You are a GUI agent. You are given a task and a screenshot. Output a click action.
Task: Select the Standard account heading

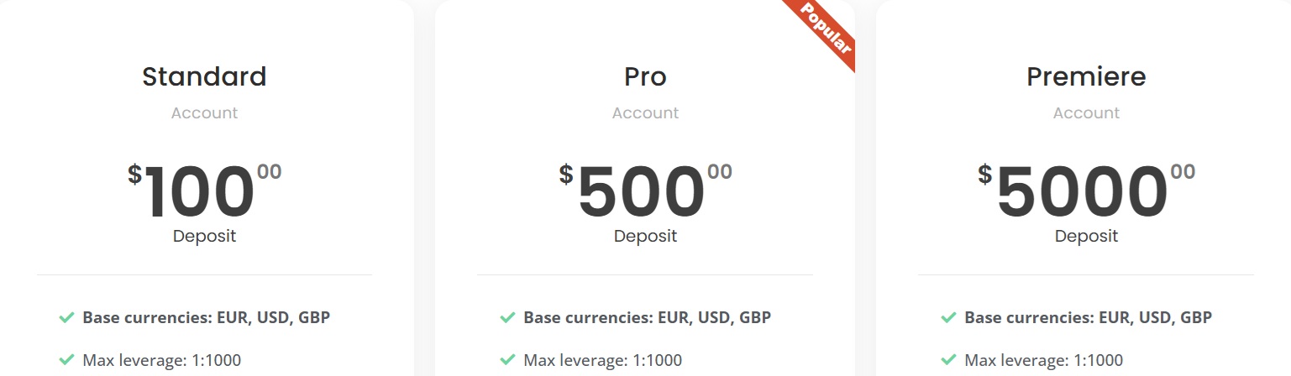coord(204,76)
